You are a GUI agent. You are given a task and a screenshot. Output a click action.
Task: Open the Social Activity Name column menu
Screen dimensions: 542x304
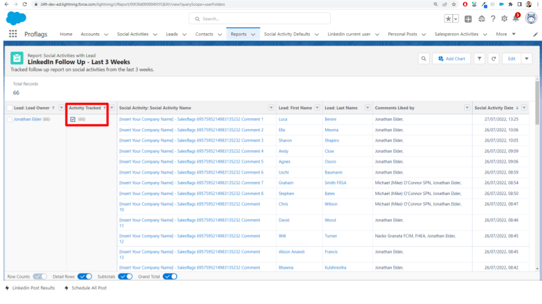tap(272, 108)
